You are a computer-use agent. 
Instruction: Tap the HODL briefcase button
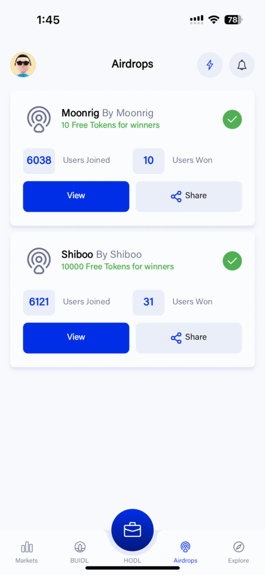pos(132,530)
